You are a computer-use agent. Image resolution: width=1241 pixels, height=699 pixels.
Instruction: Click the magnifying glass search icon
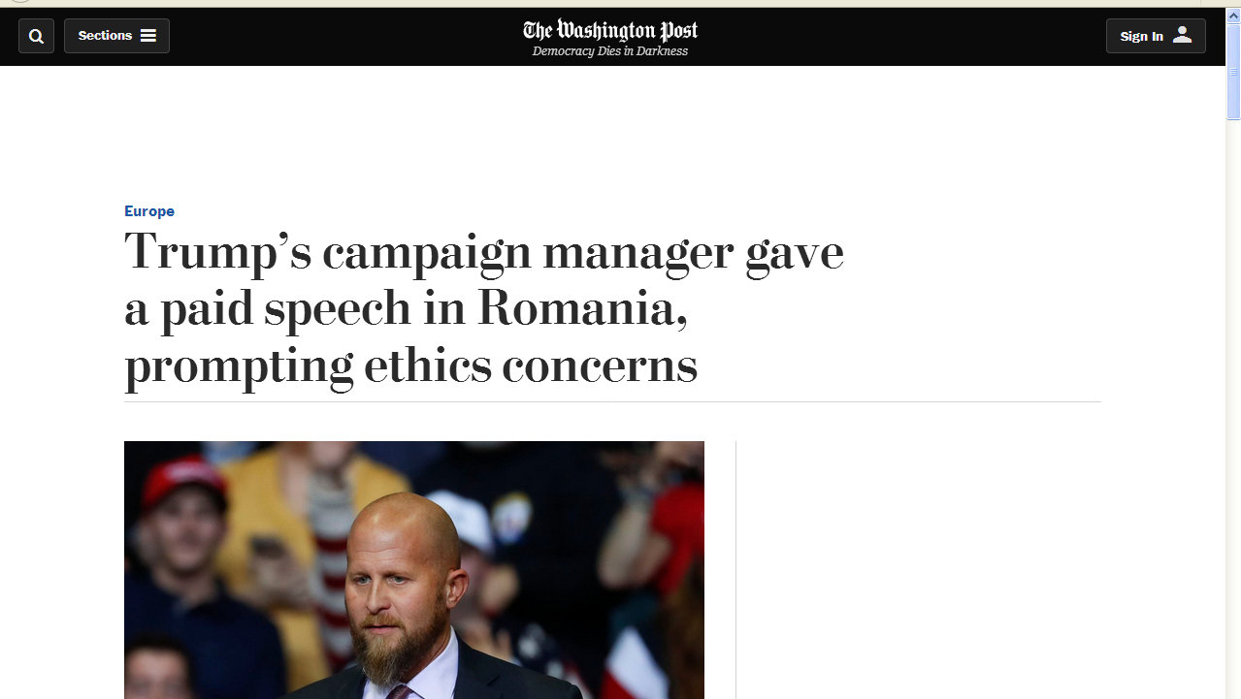(36, 36)
